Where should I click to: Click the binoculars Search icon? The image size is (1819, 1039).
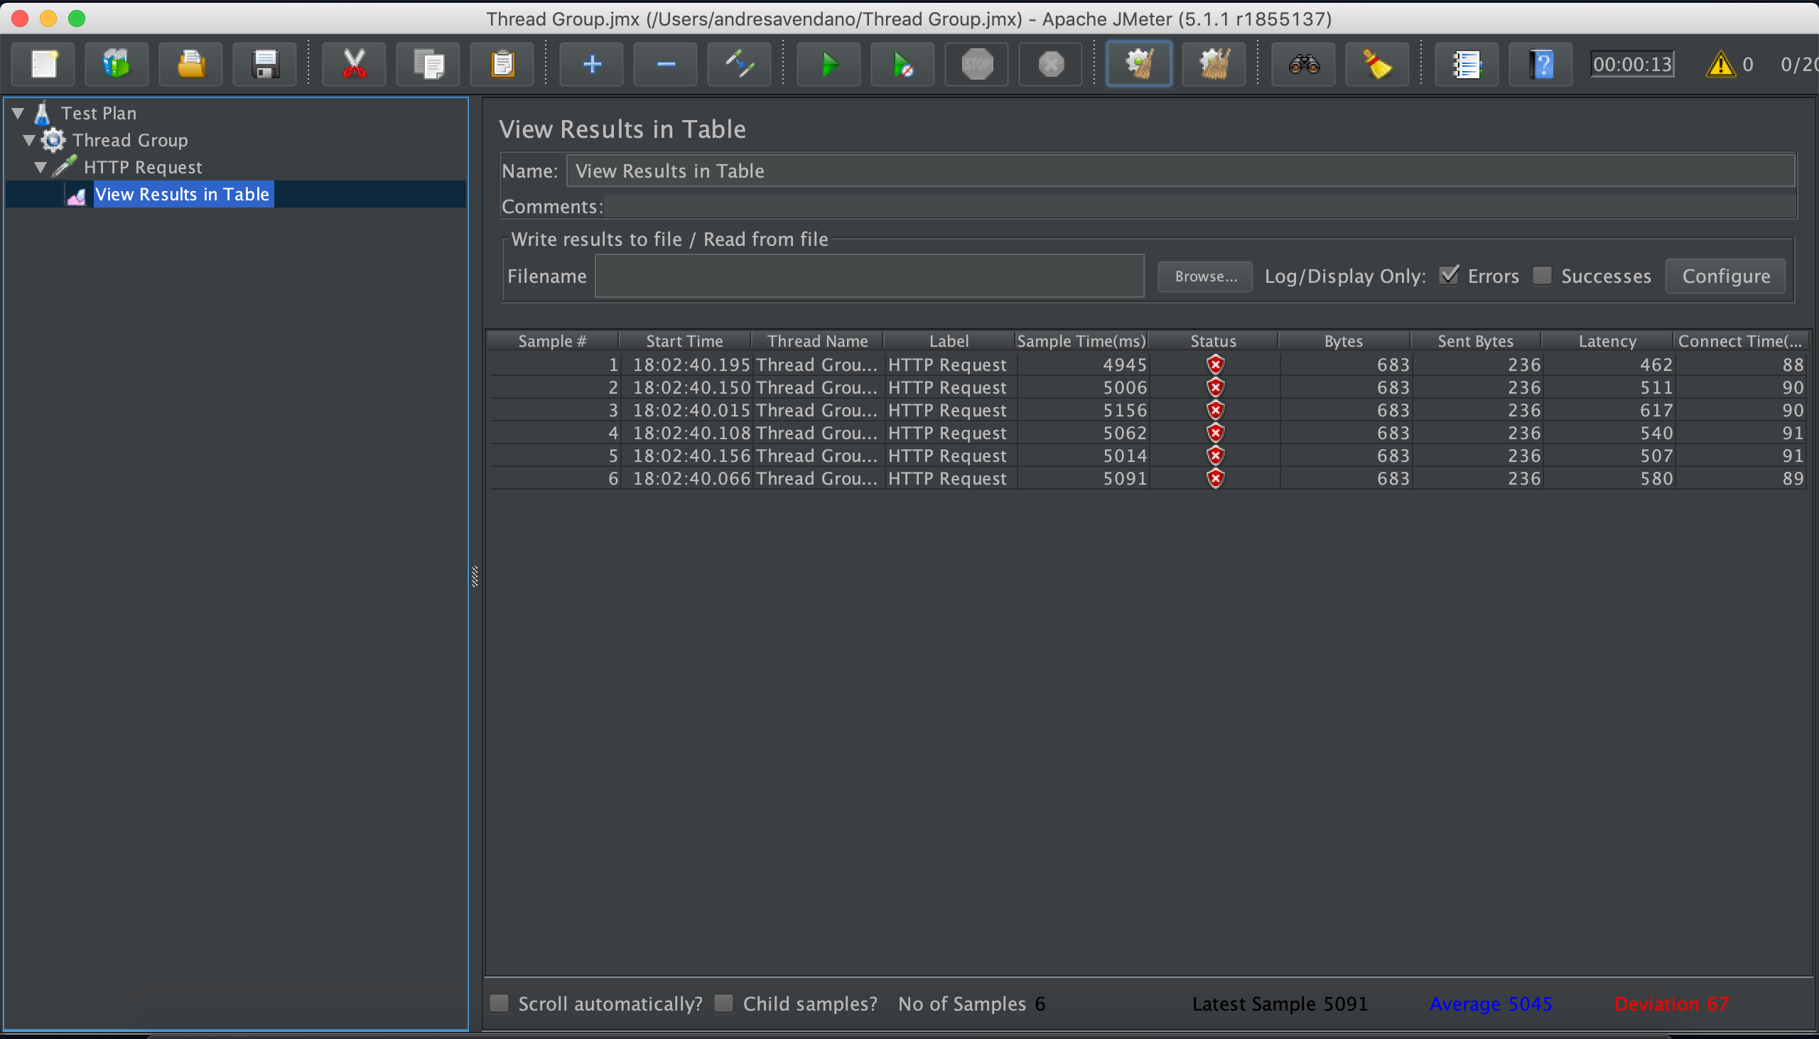click(x=1303, y=64)
